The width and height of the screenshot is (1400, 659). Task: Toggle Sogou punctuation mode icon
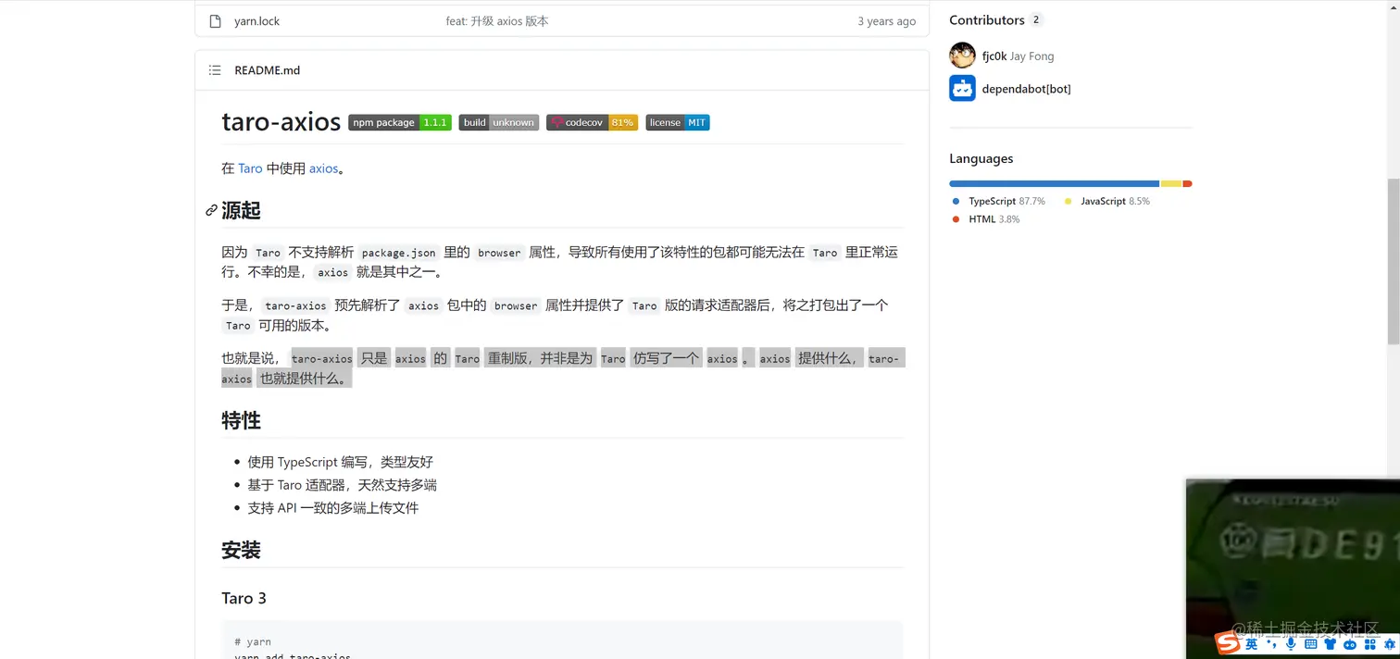[1271, 644]
